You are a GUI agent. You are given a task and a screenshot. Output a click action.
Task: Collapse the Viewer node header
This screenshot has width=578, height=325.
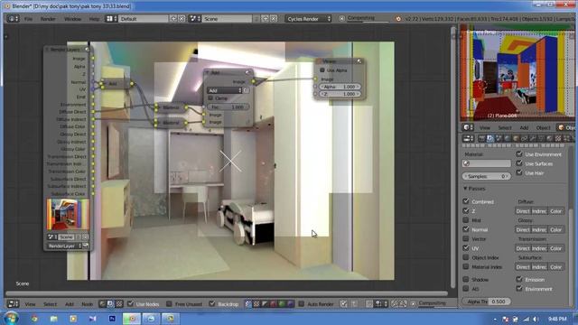click(319, 61)
